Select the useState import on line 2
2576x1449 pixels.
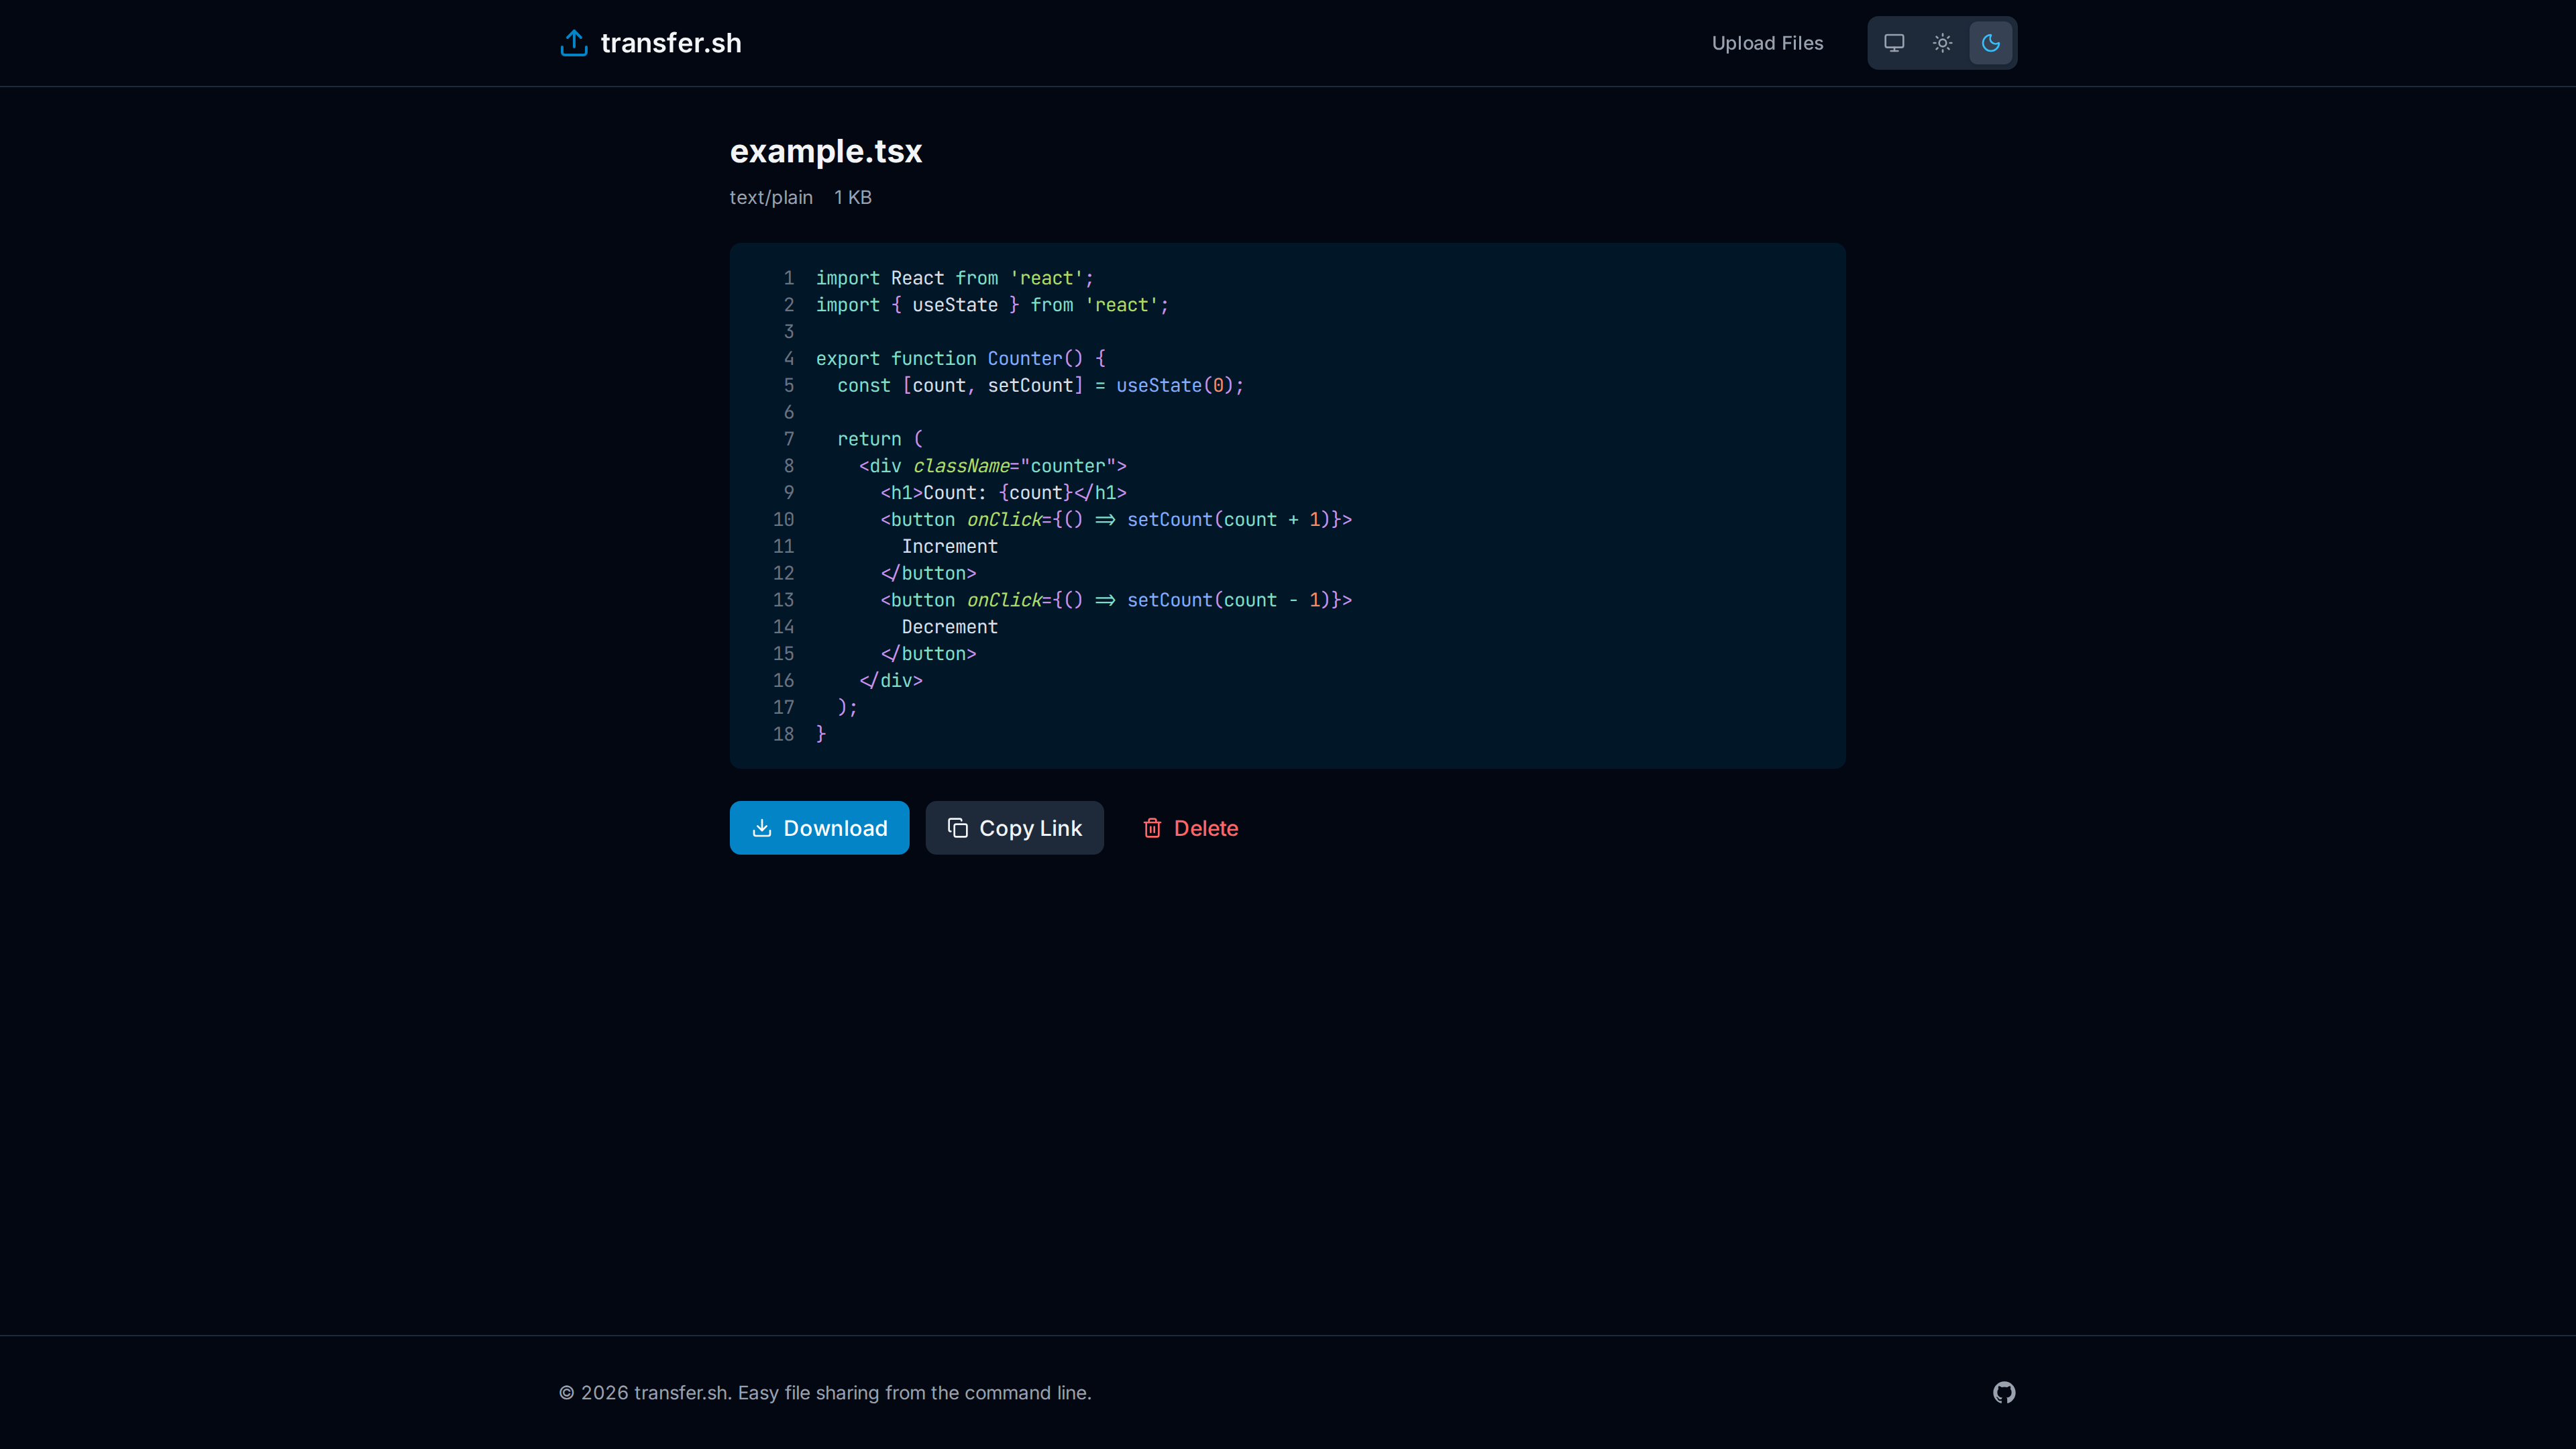pyautogui.click(x=955, y=305)
